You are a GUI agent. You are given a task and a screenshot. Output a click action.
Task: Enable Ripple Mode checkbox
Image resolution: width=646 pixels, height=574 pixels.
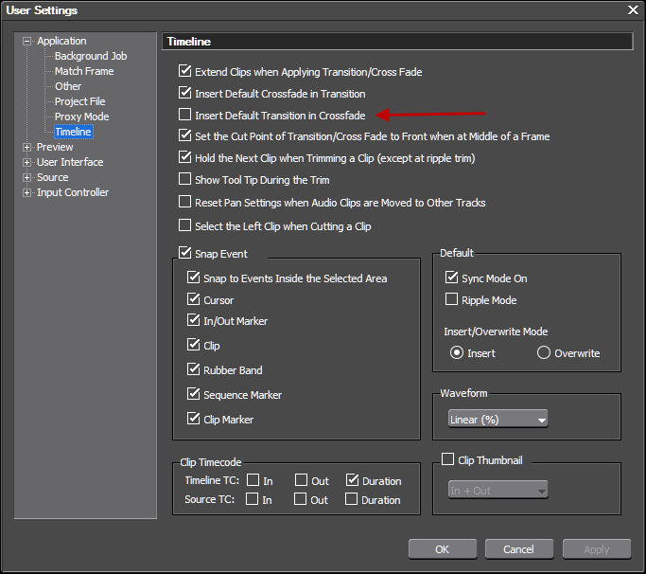(x=452, y=300)
